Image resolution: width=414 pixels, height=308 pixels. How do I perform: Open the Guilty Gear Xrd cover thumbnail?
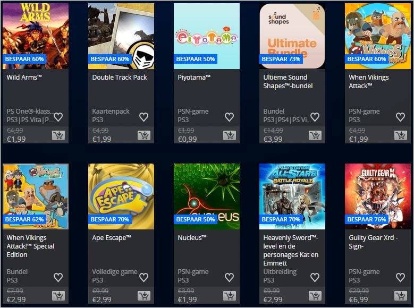click(378, 196)
